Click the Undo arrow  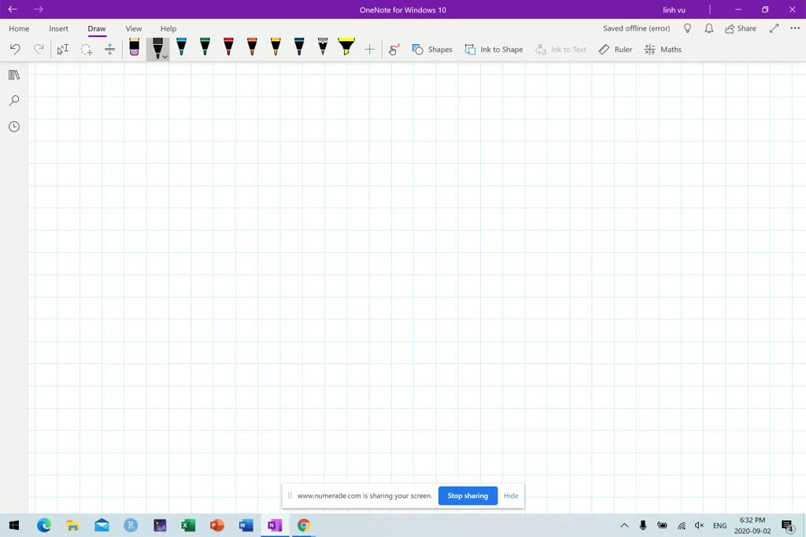[14, 49]
